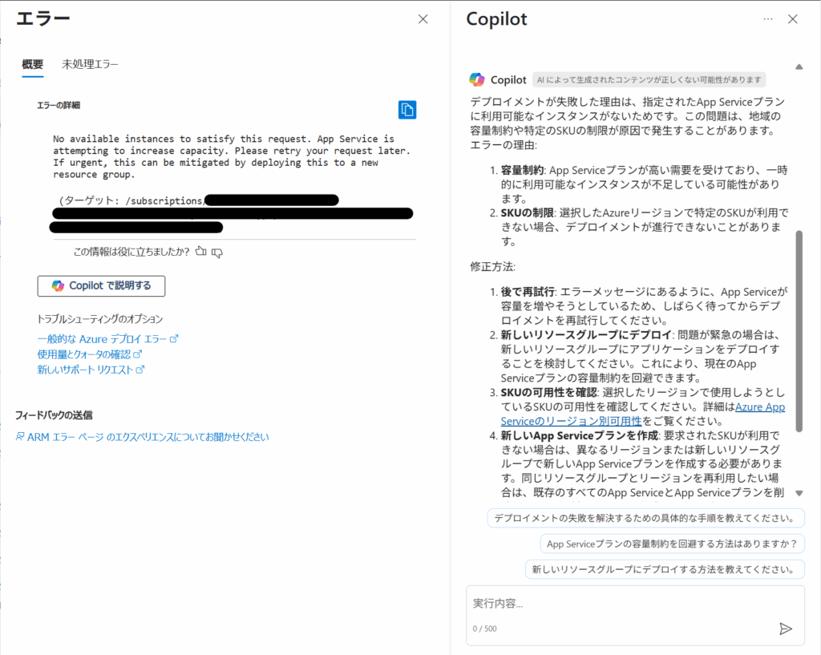Close the Copilot panel
Image resolution: width=821 pixels, height=655 pixels.
(793, 19)
